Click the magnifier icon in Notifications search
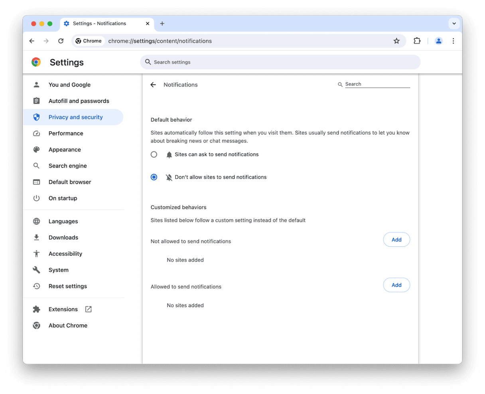This screenshot has width=485, height=394. click(340, 85)
